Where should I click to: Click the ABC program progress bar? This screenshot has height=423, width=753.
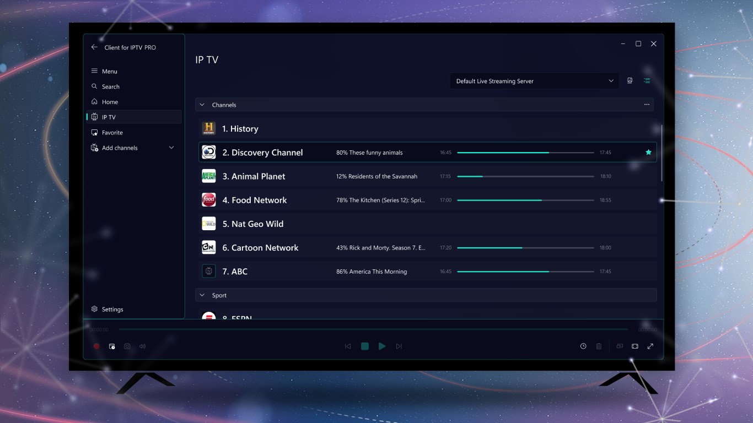tap(525, 272)
